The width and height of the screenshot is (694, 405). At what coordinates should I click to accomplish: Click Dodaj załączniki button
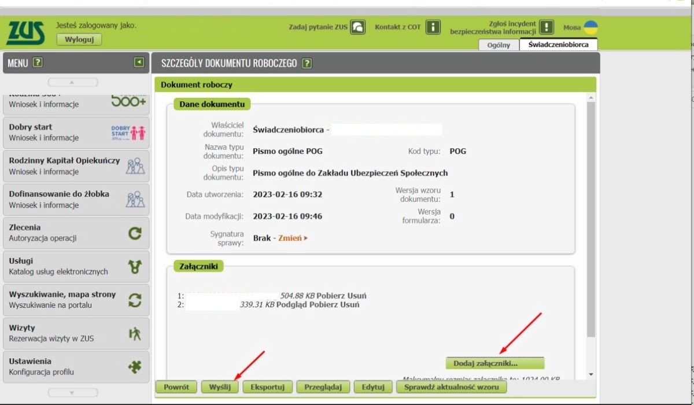pos(495,363)
